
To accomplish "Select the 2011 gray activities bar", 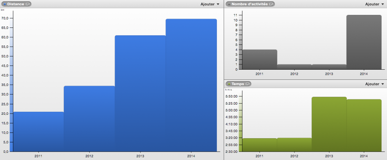I will point(260,59).
